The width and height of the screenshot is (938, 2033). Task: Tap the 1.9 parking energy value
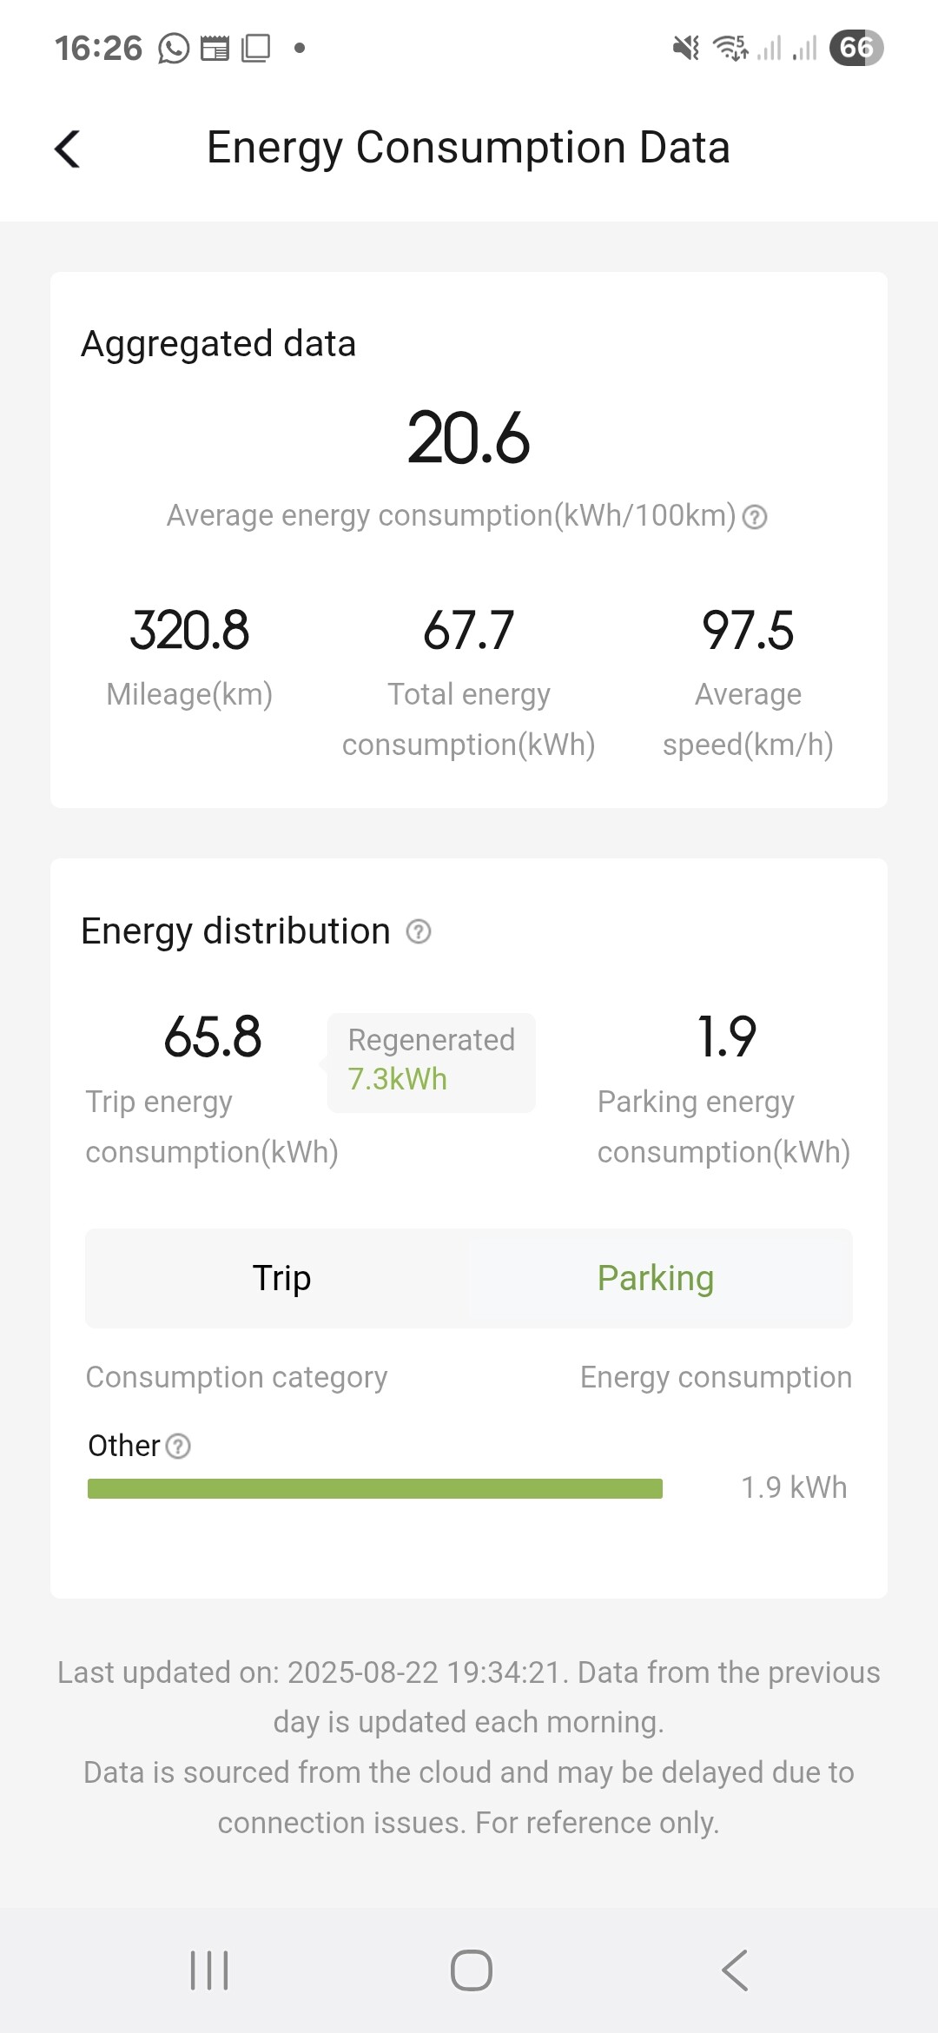(726, 1036)
